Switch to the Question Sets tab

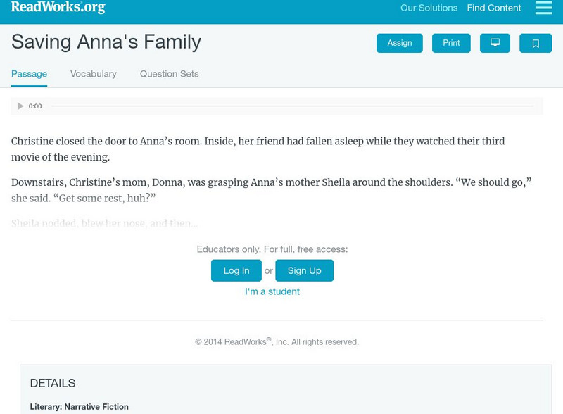168,73
